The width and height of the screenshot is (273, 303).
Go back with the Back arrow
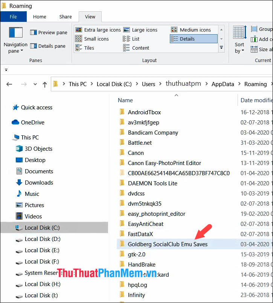[9, 84]
